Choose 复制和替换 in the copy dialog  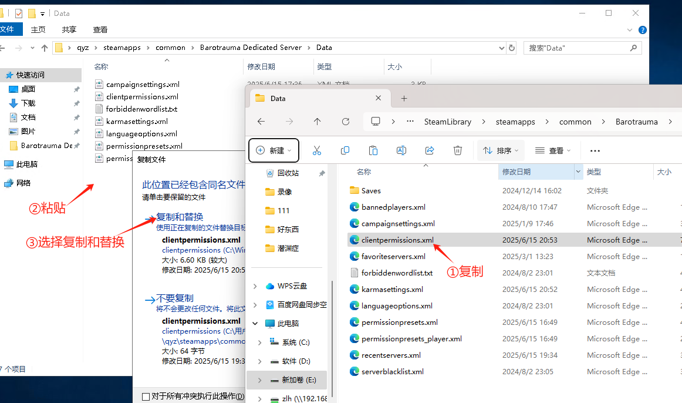click(180, 217)
